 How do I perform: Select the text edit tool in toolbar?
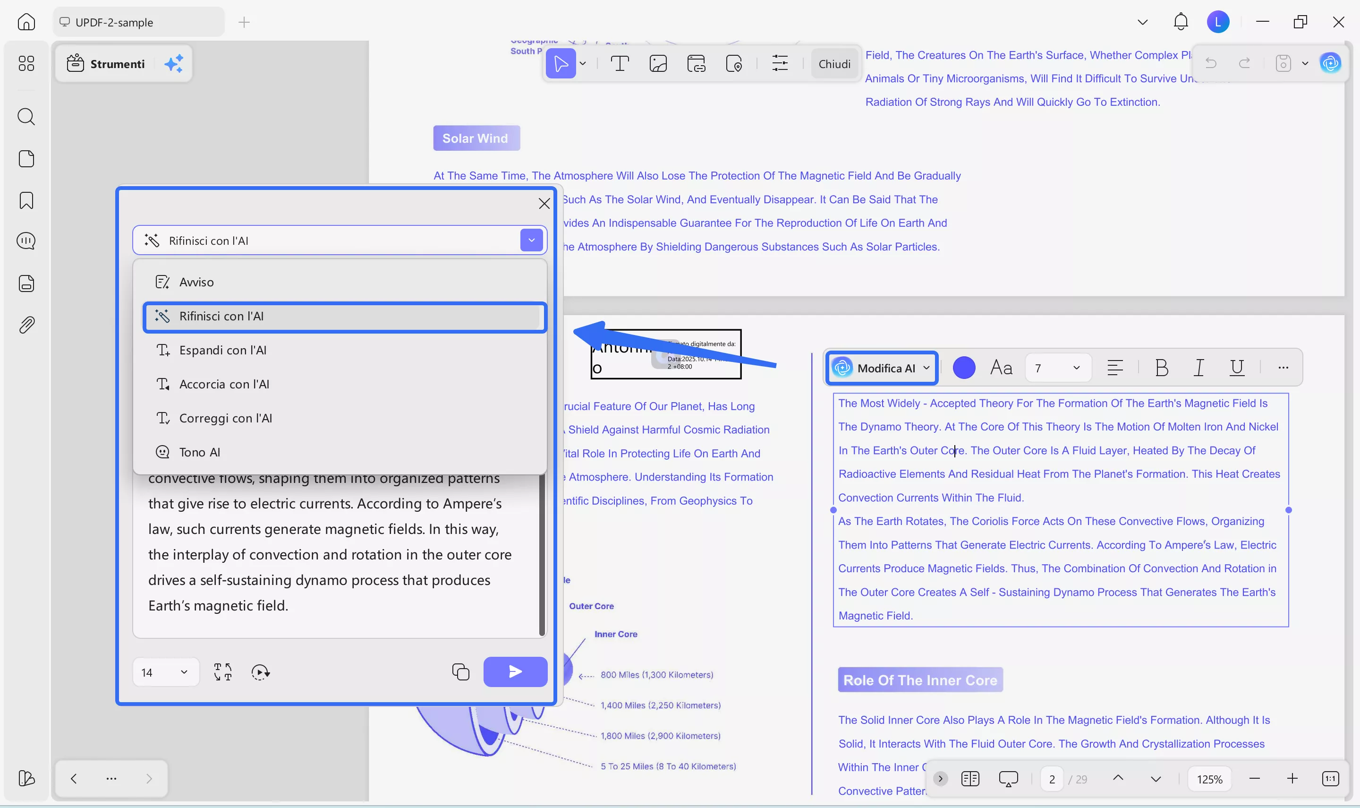point(620,64)
